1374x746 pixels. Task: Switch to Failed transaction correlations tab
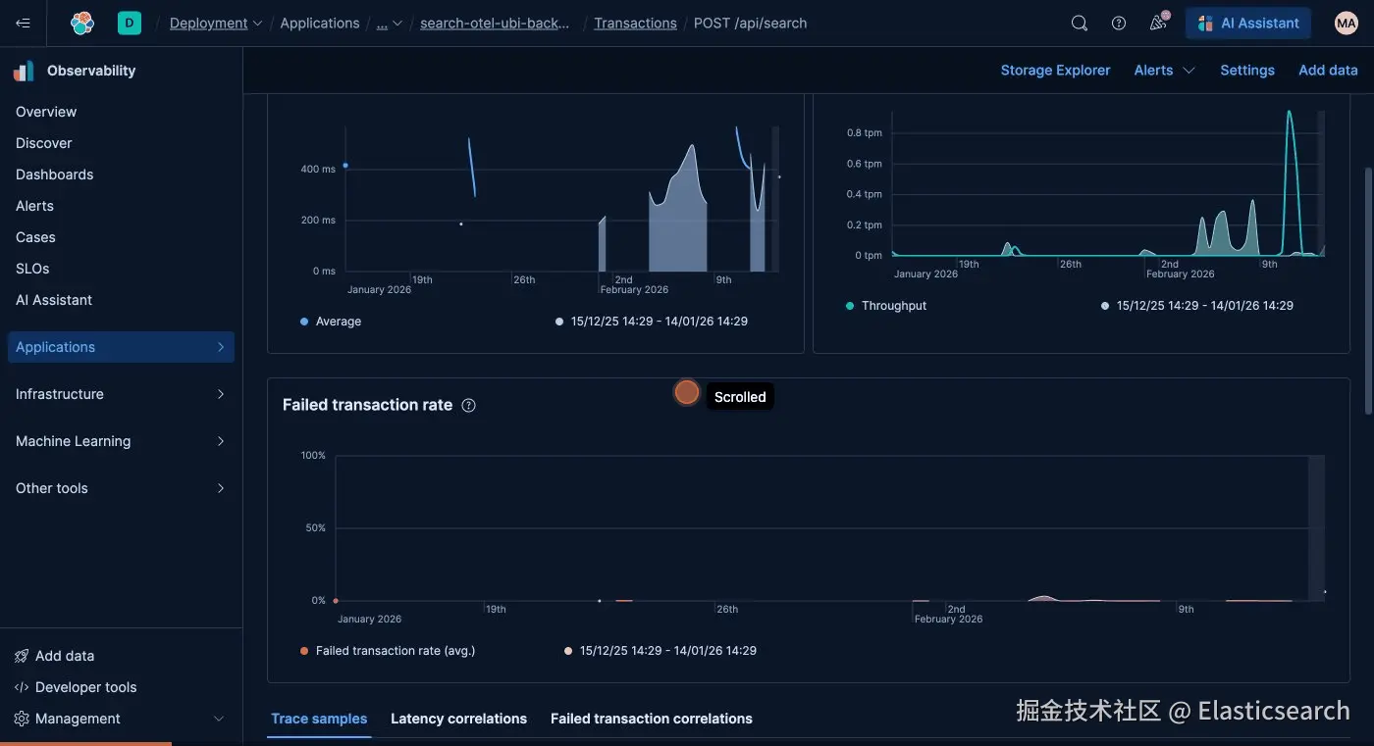click(652, 719)
